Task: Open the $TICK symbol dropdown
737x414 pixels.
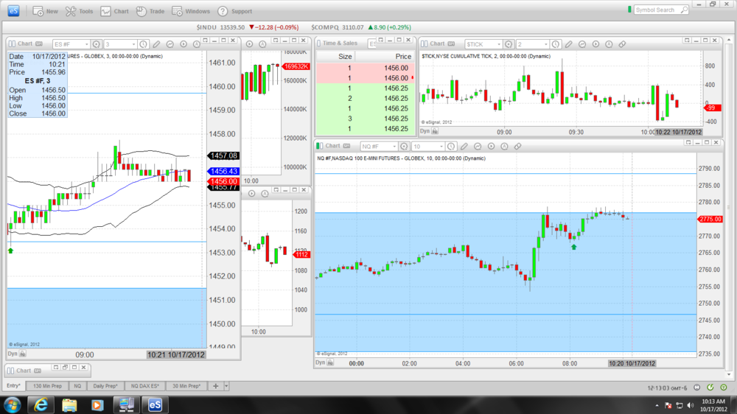Action: (x=499, y=44)
